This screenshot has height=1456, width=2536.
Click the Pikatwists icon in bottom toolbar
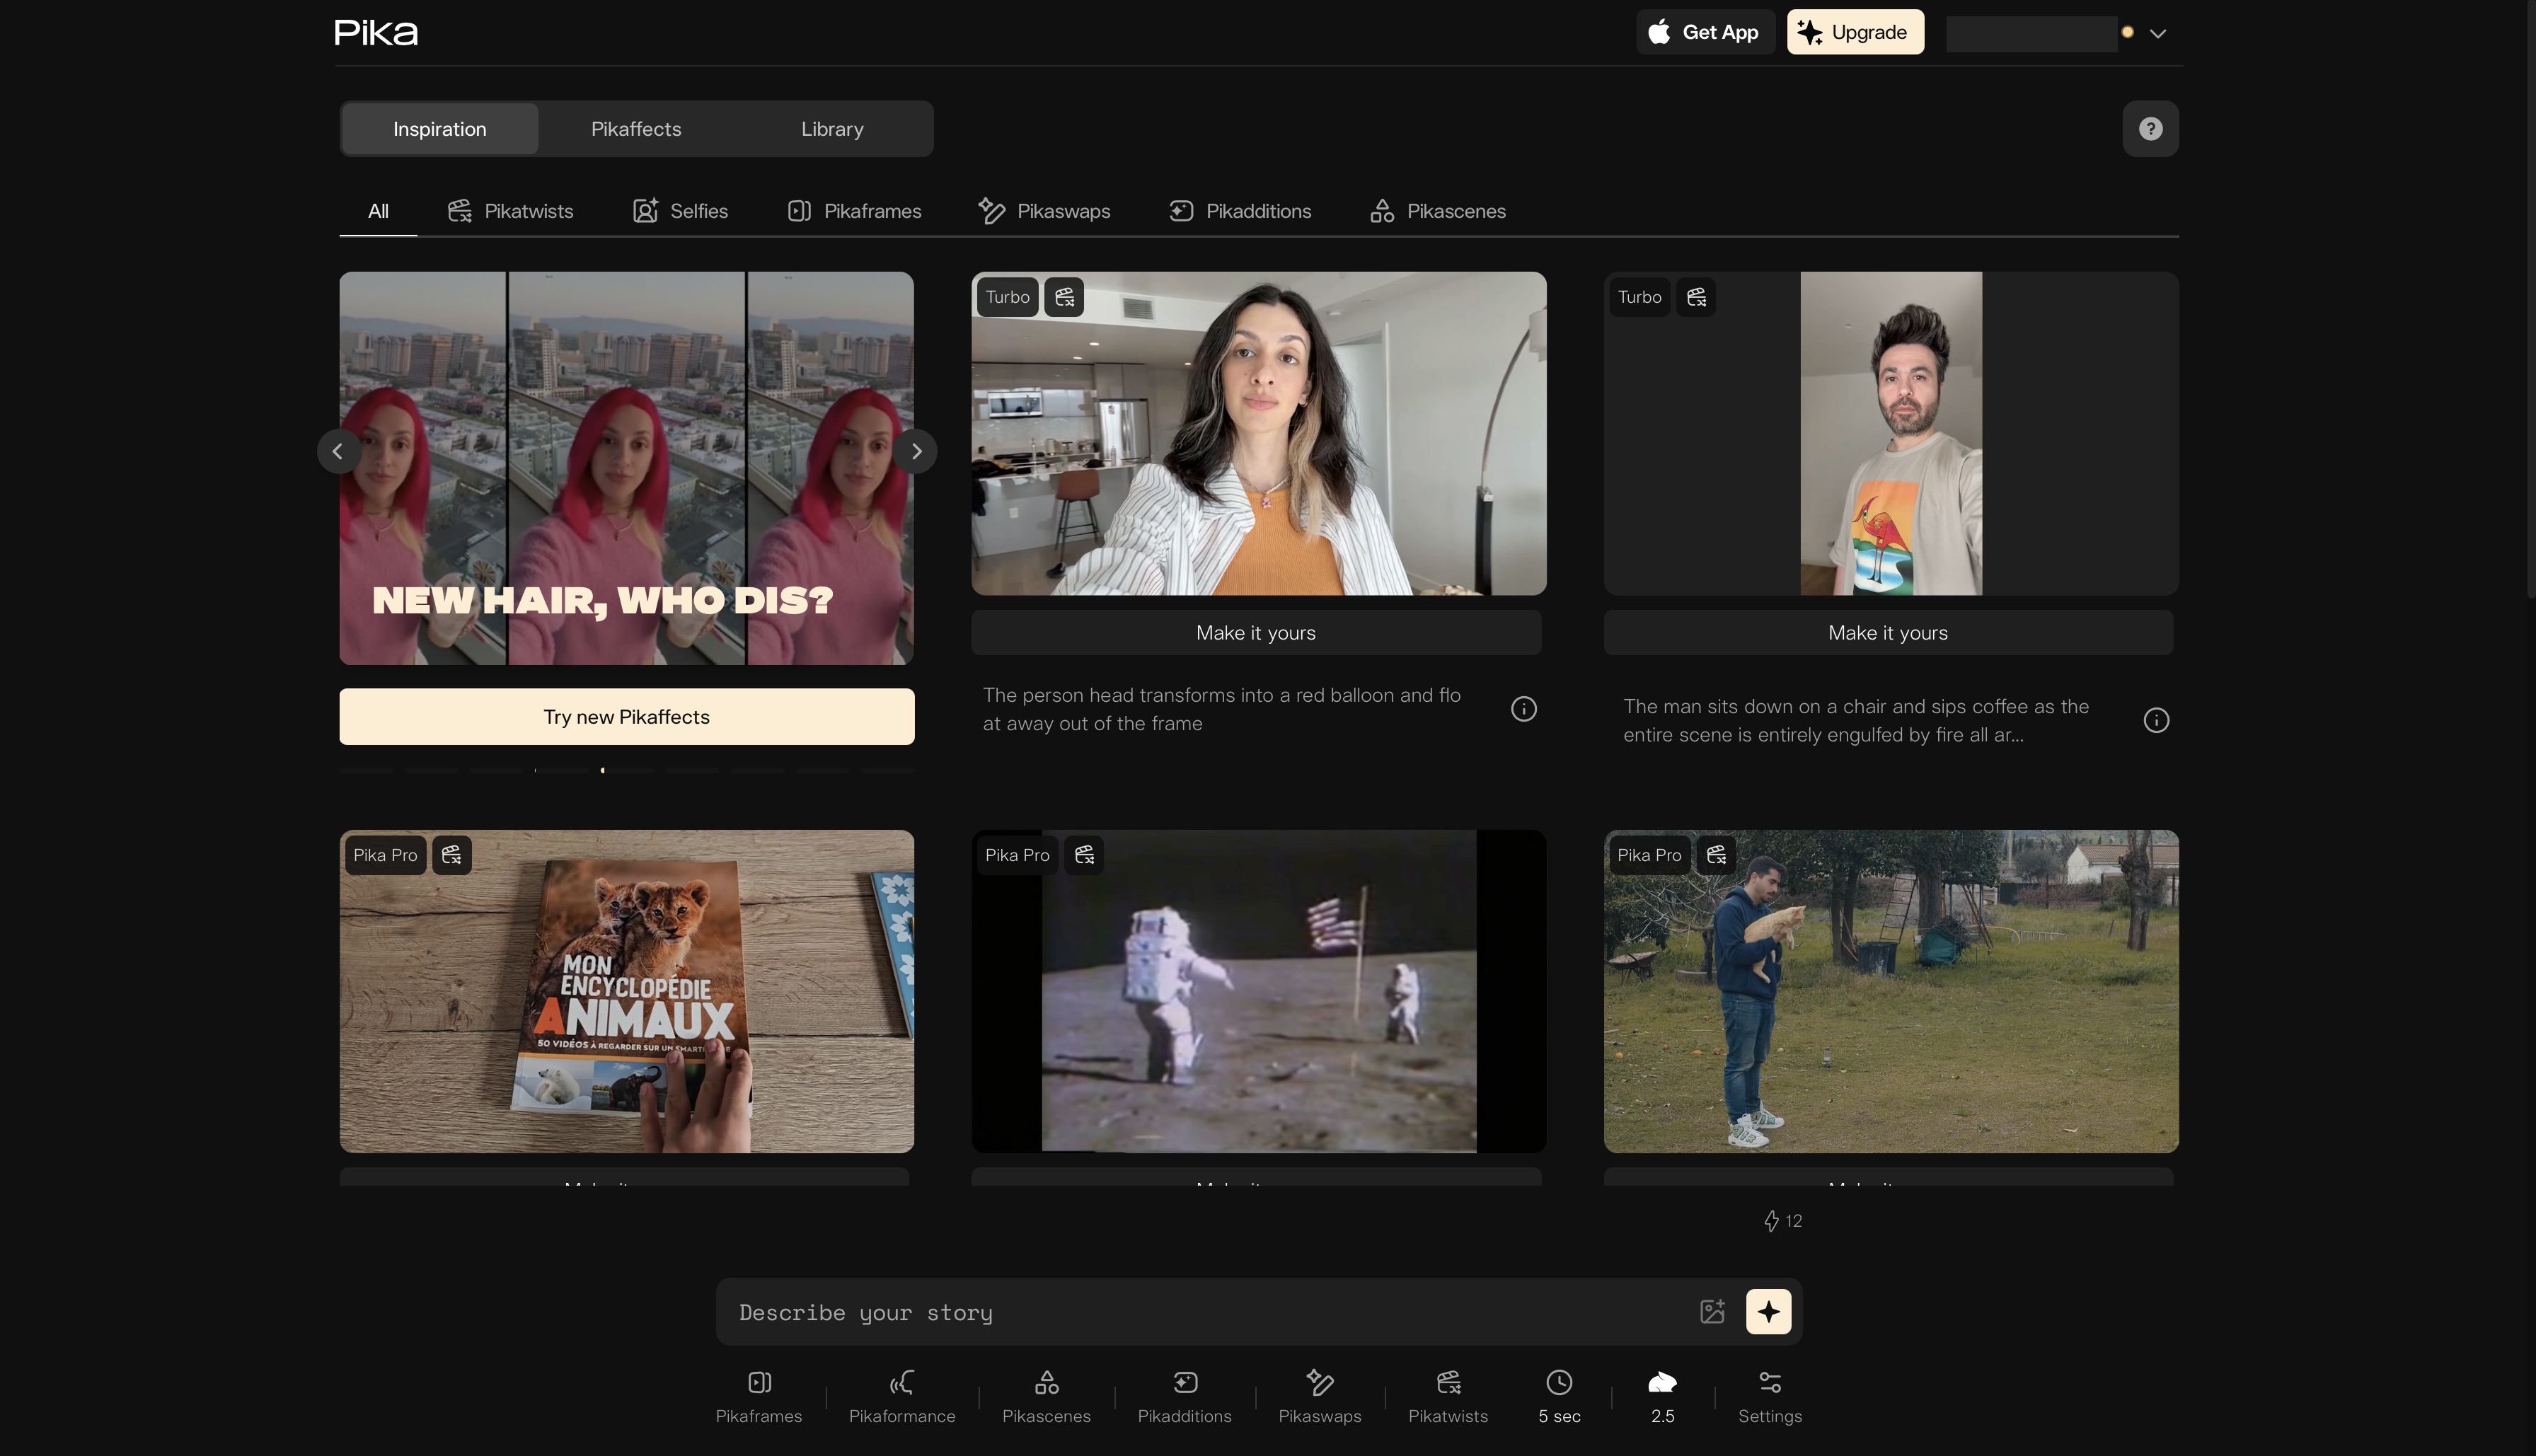1447,1383
